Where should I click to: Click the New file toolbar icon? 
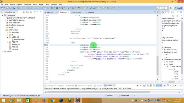pos(2,8)
